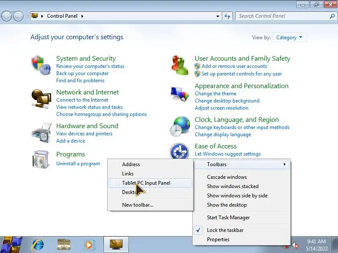Viewport: 338px width, 253px height.
Task: Select Show windows side by side
Action: [241, 196]
